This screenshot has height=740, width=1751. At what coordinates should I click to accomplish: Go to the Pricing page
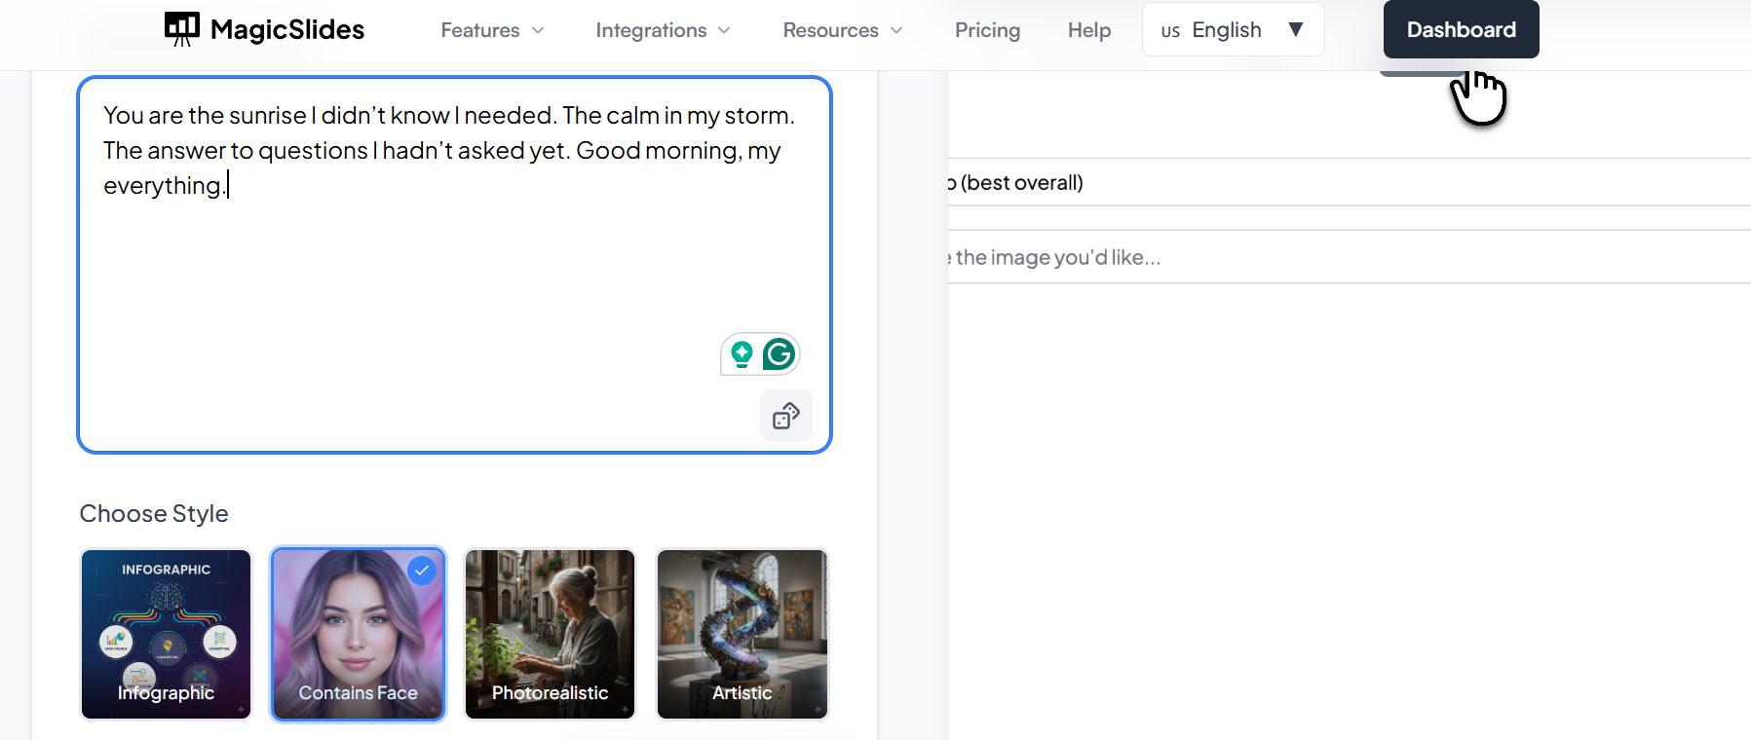(987, 30)
